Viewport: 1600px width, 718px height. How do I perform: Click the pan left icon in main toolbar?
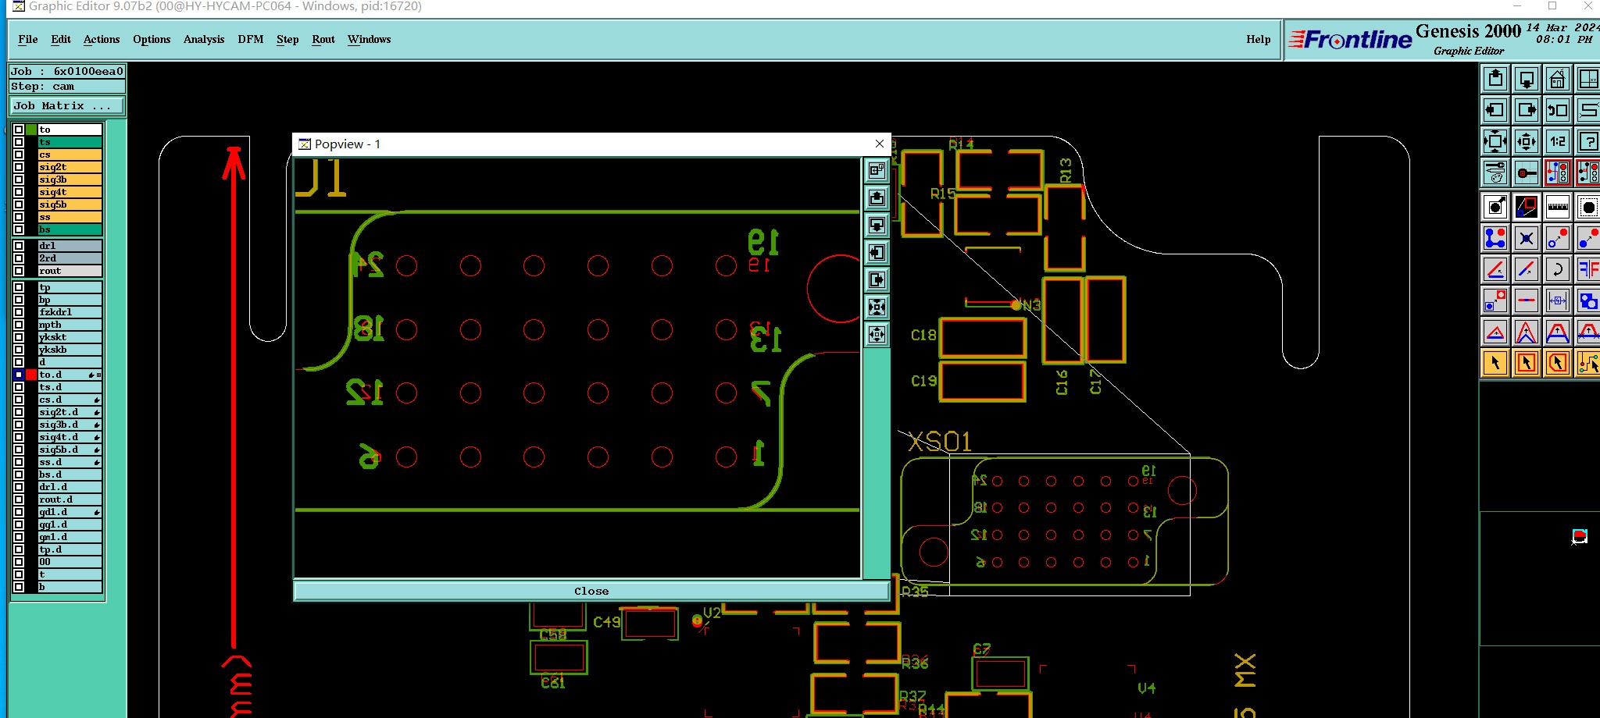click(1495, 110)
